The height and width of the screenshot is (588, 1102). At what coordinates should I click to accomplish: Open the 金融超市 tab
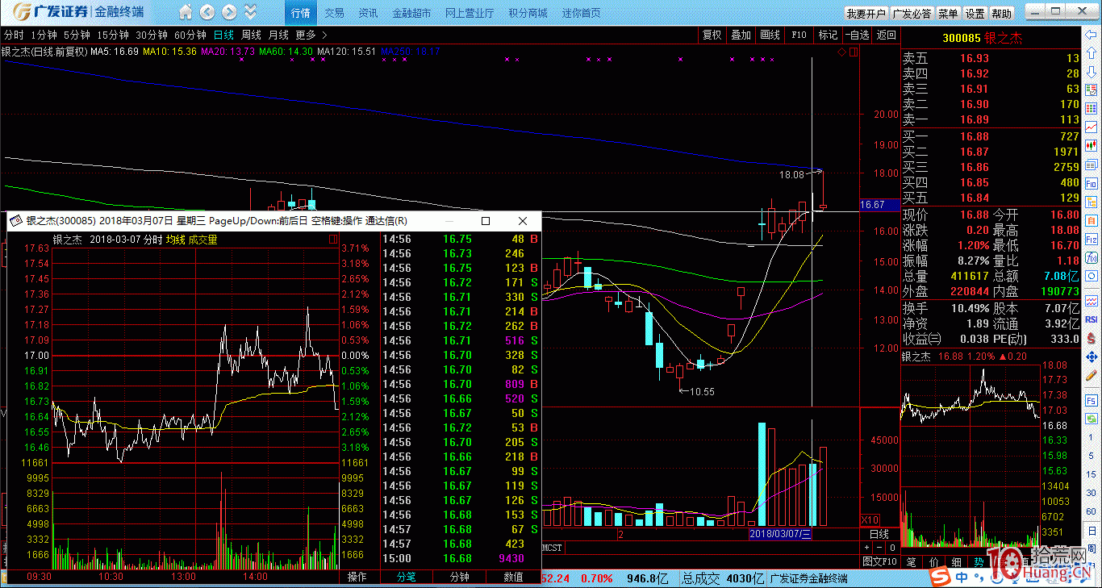click(411, 13)
